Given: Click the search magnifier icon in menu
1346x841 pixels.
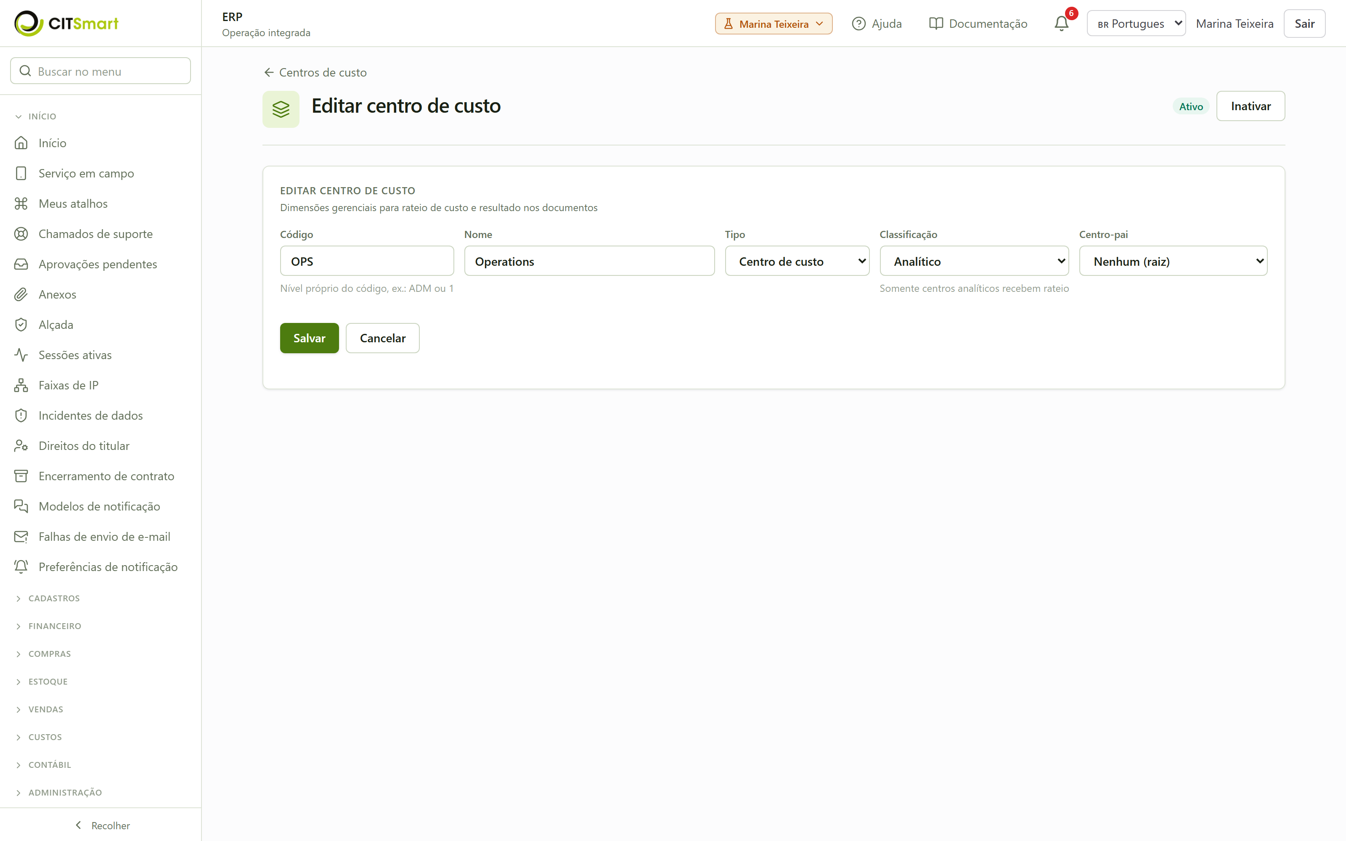Looking at the screenshot, I should pyautogui.click(x=25, y=71).
